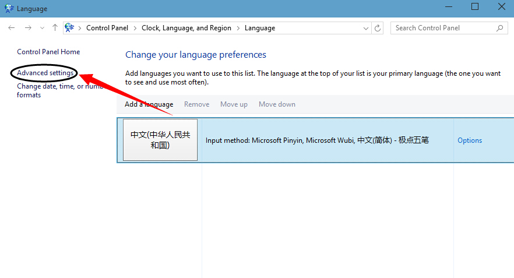The height and width of the screenshot is (278, 514).
Task: Click the Language window title icon
Action: [x=9, y=9]
